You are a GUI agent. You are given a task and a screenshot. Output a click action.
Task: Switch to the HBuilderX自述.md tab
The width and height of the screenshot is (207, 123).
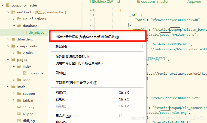tap(105, 2)
